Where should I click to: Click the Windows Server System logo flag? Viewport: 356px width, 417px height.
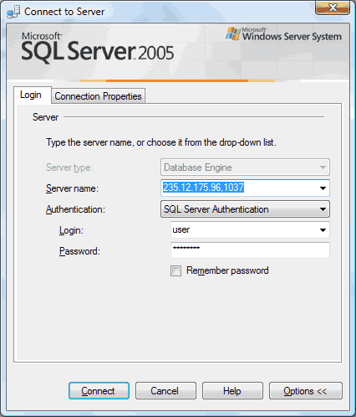point(232,33)
